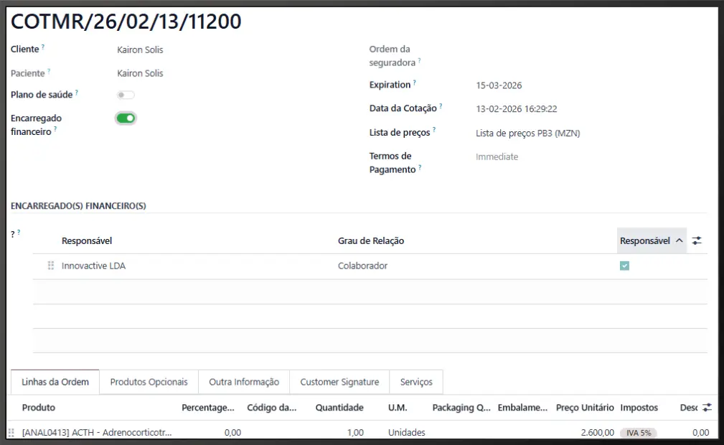The image size is (724, 445).
Task: Open Lista de preços PB3 (MZN) dropdown
Action: [527, 133]
